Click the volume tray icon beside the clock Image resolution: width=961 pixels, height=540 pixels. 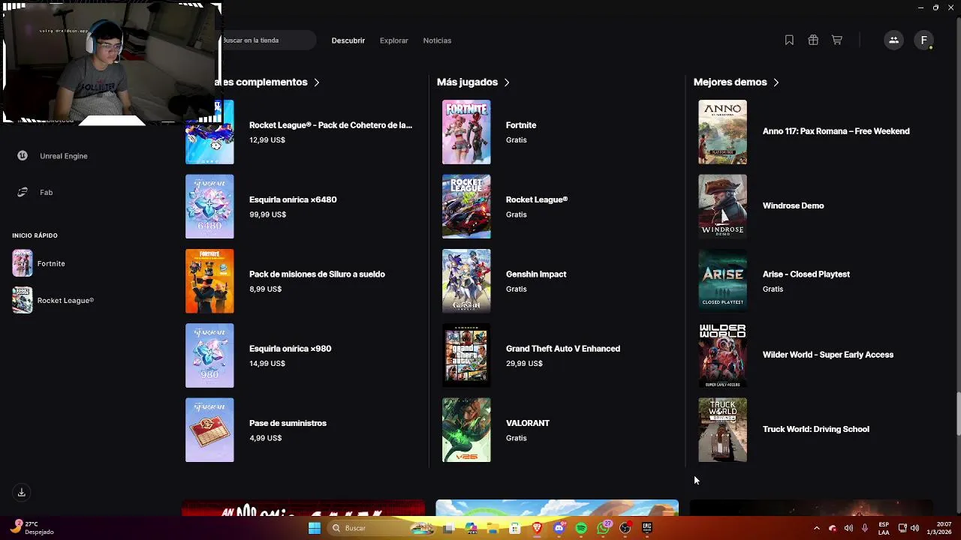coord(914,528)
